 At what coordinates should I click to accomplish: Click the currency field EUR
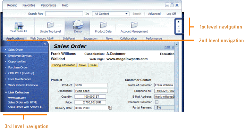100,103
